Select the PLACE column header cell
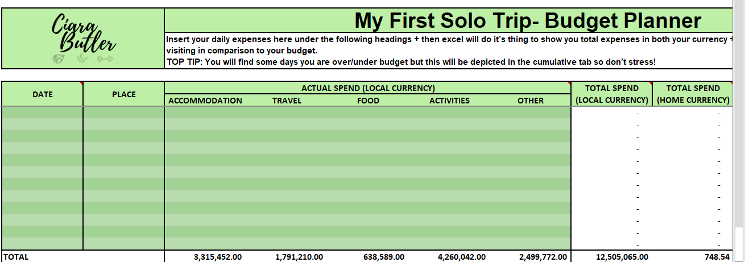Image resolution: width=745 pixels, height=262 pixels. point(124,94)
